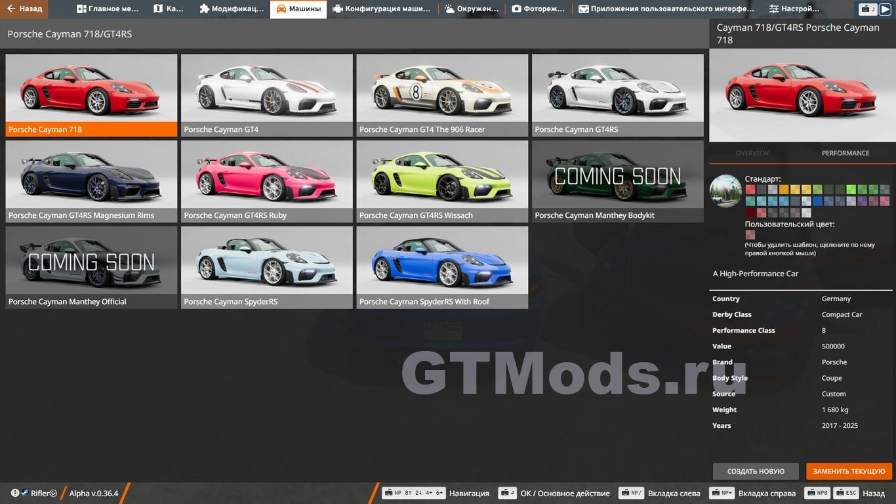Select the bright lime green color swatch
The height and width of the screenshot is (504, 896).
click(851, 190)
